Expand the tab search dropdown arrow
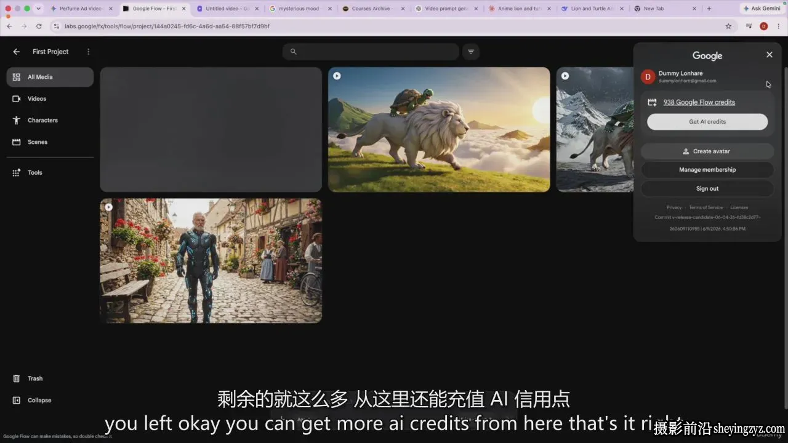The image size is (788, 443). click(39, 9)
